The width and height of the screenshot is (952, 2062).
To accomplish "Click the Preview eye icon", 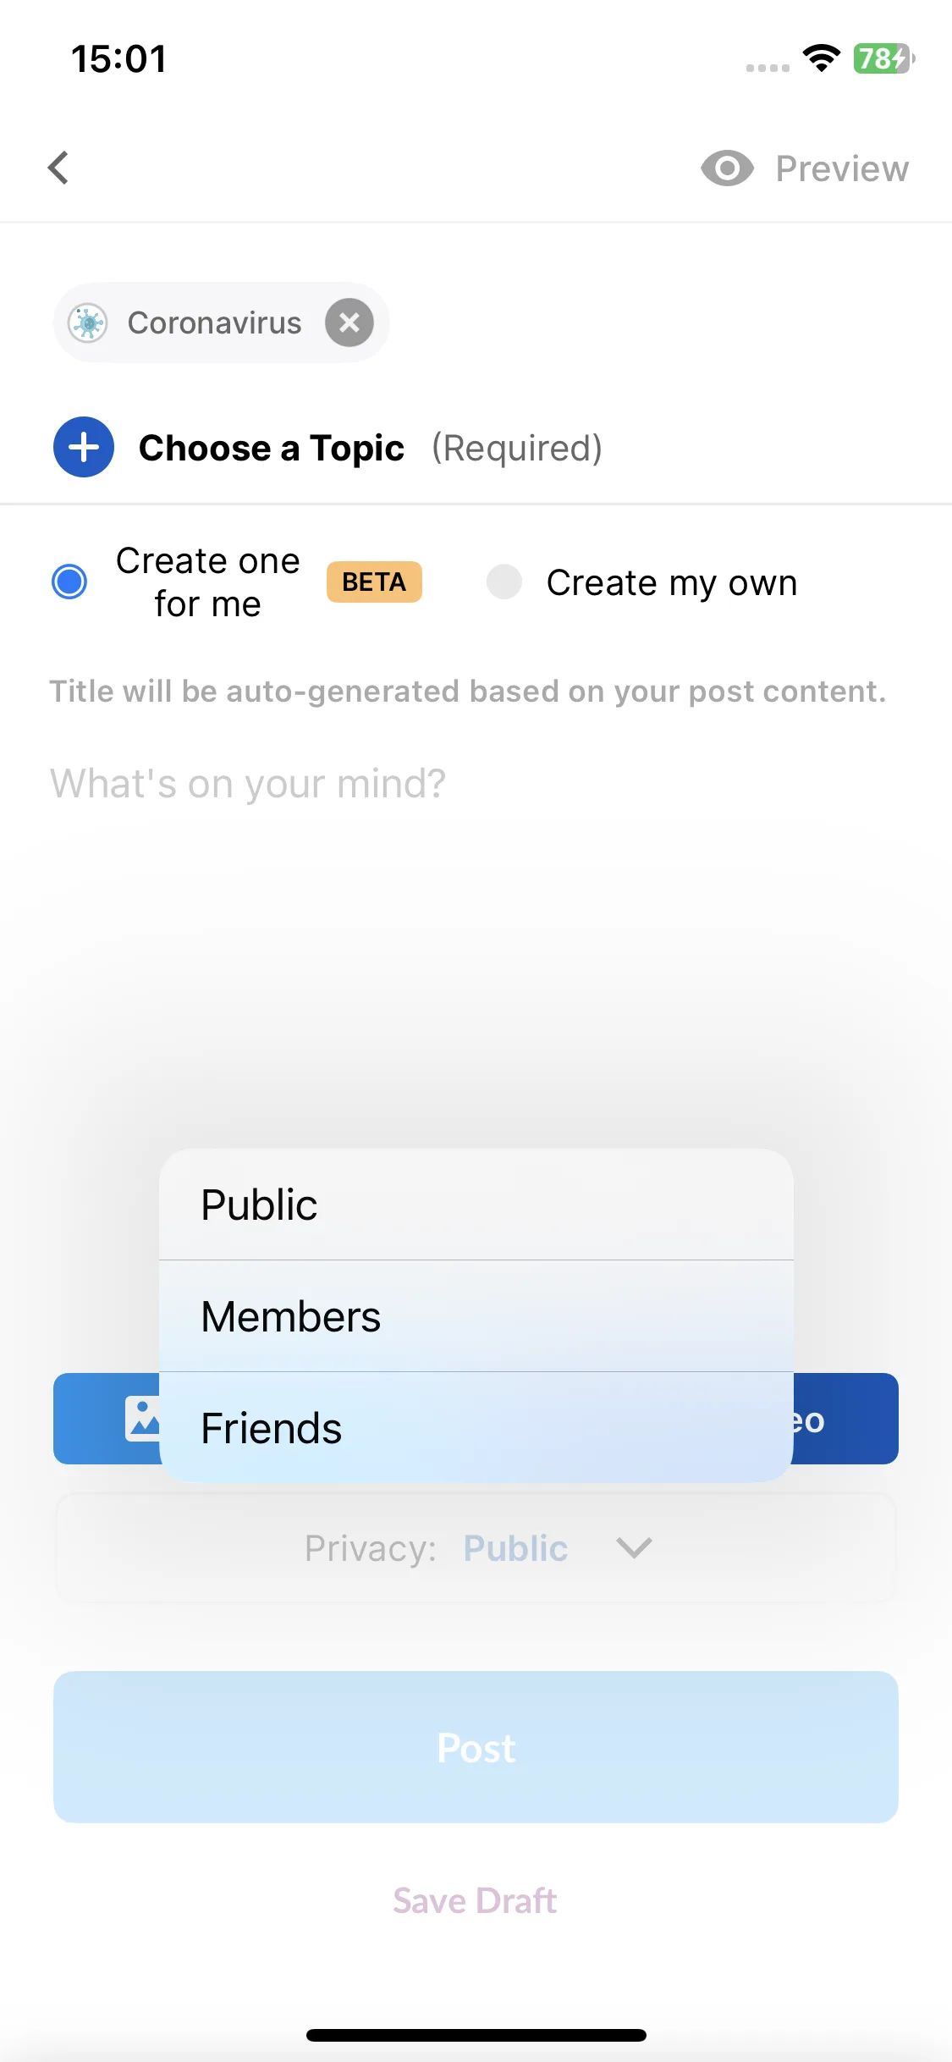I will coord(727,168).
